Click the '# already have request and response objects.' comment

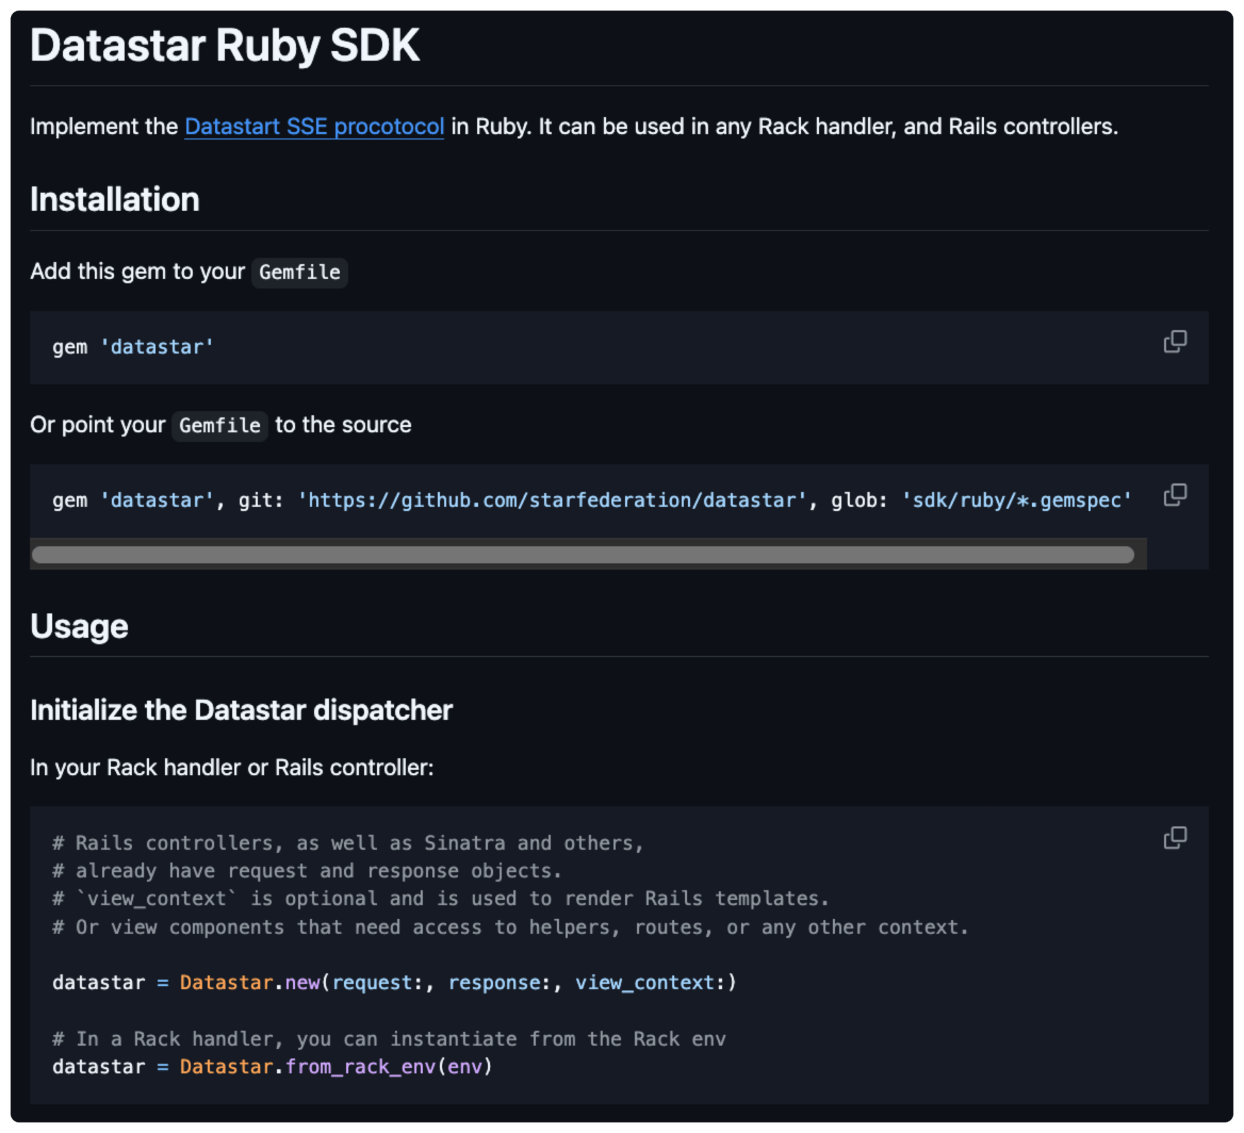307,871
